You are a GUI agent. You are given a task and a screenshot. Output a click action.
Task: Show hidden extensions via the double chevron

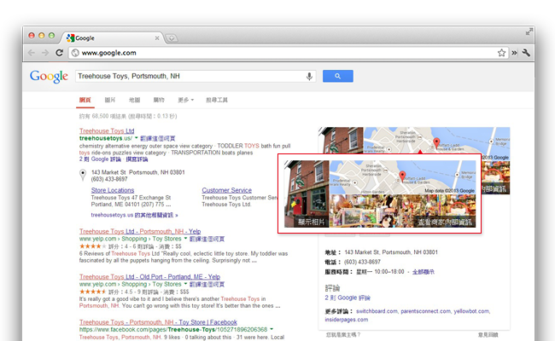514,53
